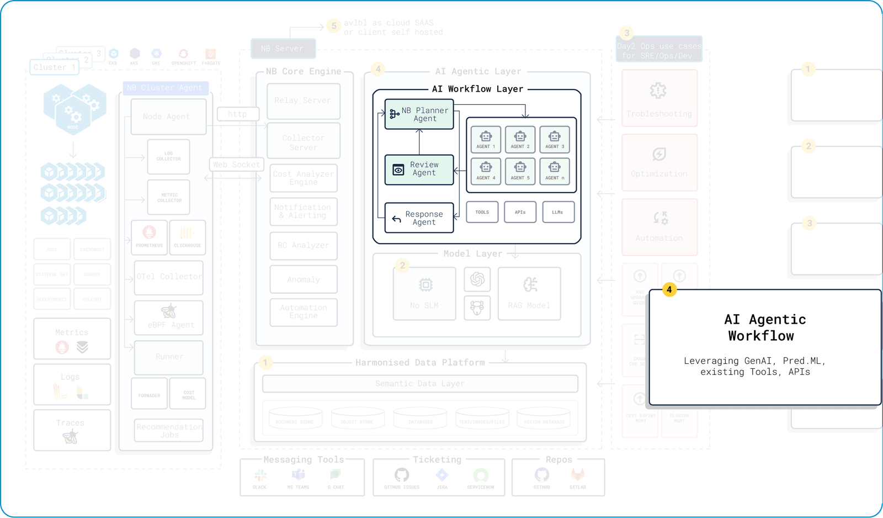Image resolution: width=883 pixels, height=518 pixels.
Task: Click the Forwader box
Action: tap(149, 393)
